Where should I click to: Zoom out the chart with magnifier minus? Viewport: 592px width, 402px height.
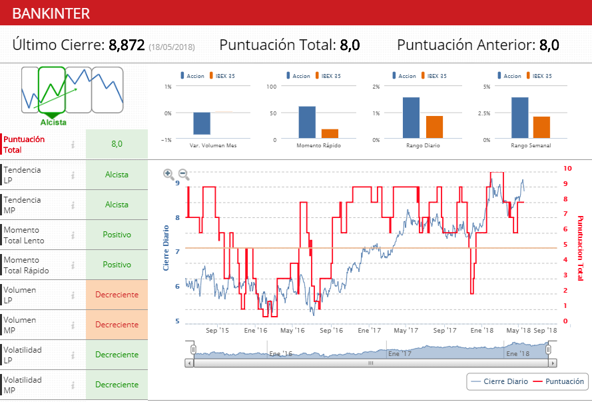(184, 174)
